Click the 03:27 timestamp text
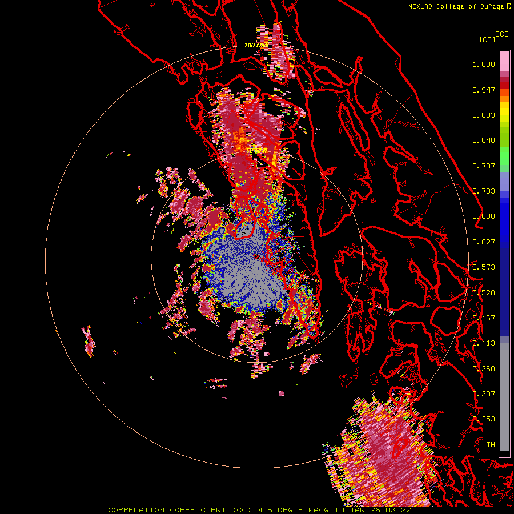 398,510
